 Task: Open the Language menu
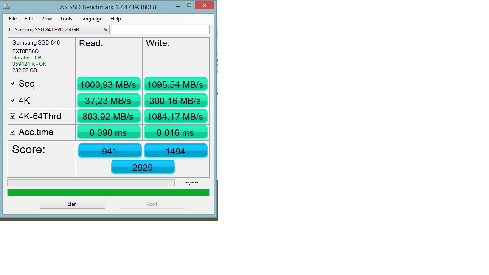click(x=91, y=19)
